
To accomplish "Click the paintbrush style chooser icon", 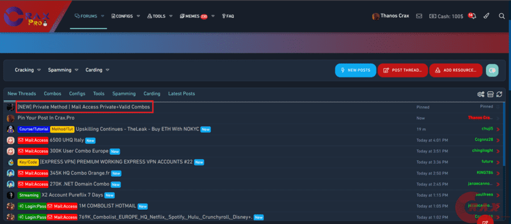I will tap(486, 16).
